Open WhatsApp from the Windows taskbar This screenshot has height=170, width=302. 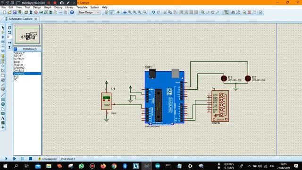pos(82,166)
